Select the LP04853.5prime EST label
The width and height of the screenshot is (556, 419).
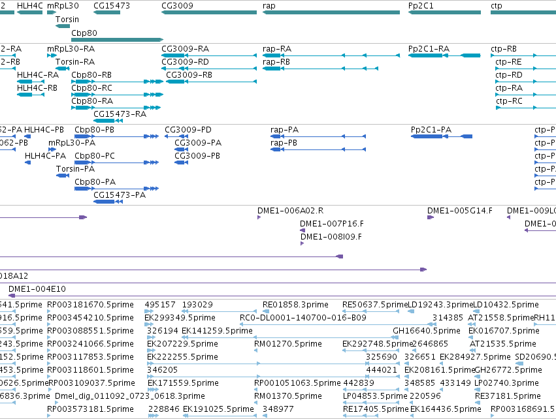(375, 396)
